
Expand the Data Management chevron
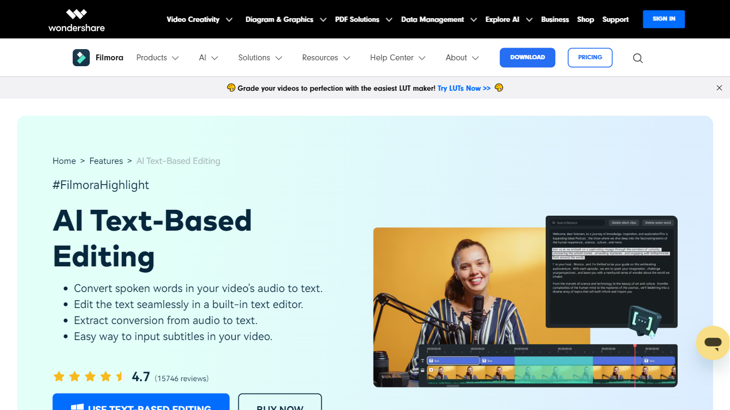click(473, 19)
